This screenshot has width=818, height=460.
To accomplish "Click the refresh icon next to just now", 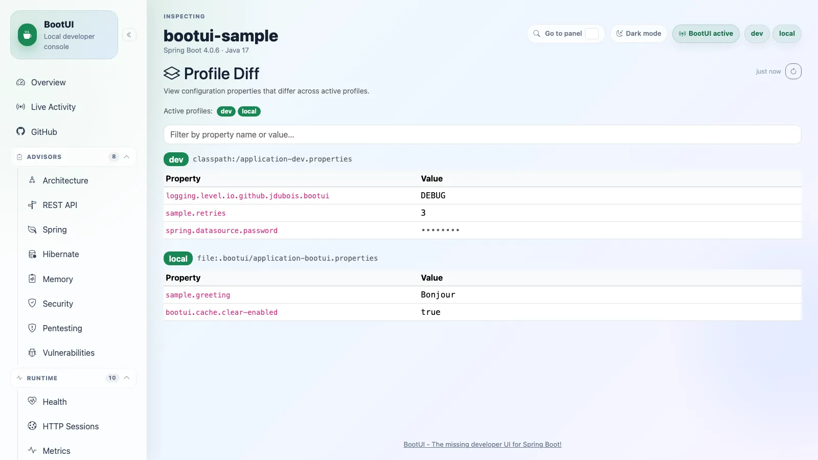I will click(793, 72).
